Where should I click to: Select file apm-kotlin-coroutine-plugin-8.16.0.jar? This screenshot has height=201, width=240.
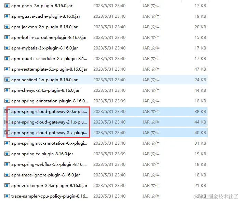49,38
